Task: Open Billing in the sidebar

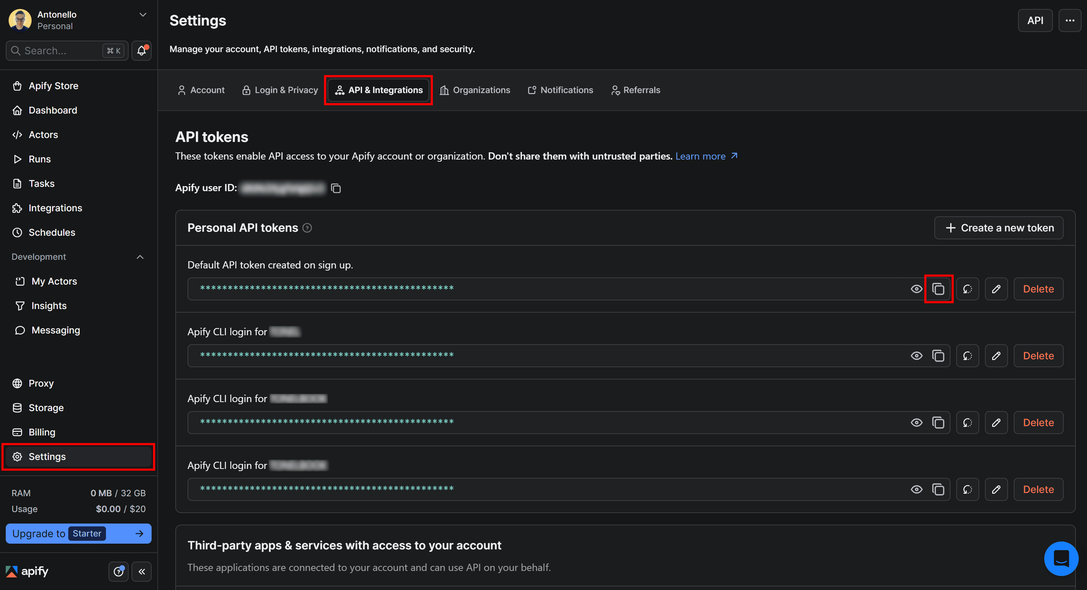Action: coord(78,433)
